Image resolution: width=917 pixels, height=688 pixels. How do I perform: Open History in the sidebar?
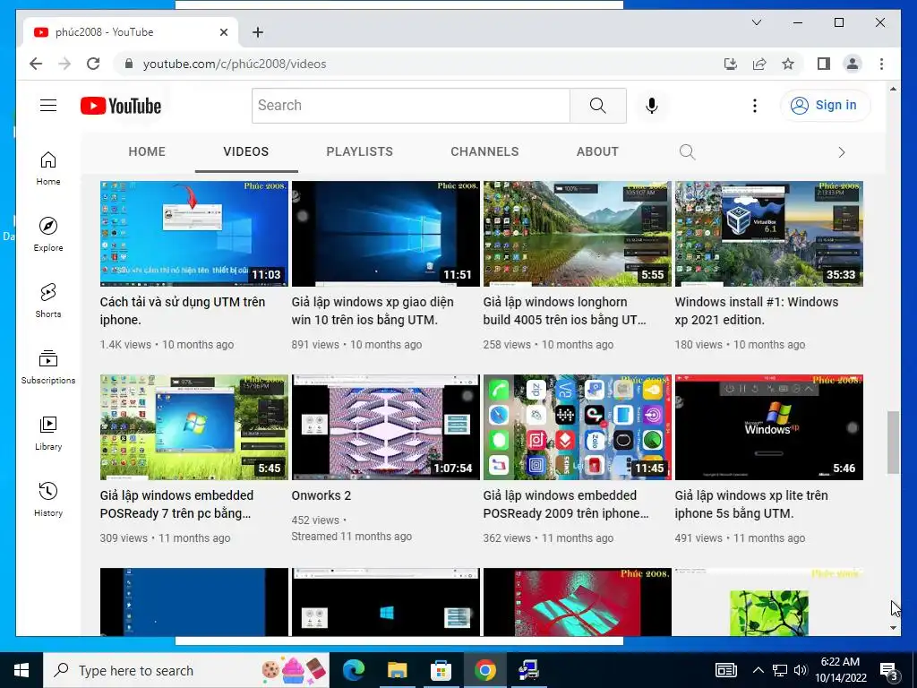48,499
